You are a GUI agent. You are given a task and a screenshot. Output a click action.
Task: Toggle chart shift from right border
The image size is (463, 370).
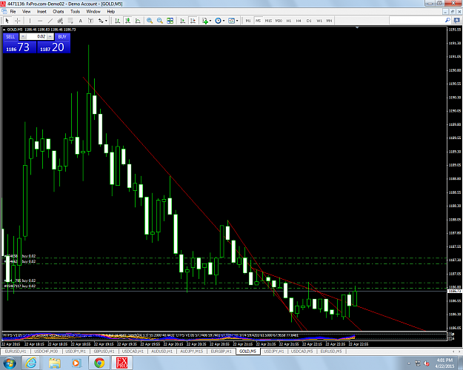tap(193, 21)
